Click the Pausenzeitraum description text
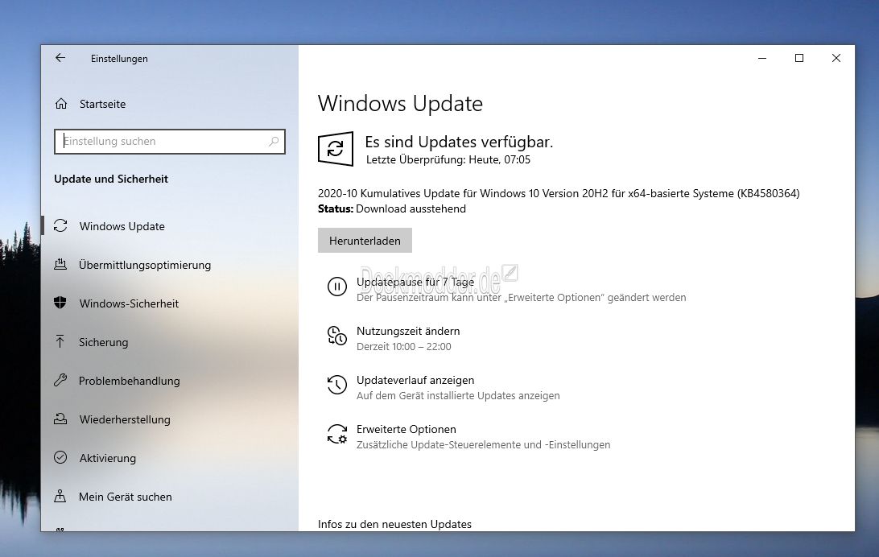This screenshot has height=557, width=879. coord(522,298)
